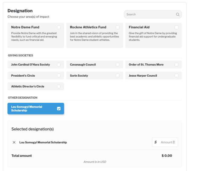Enable the President's Circle checkbox
Image resolution: width=199 pixels, height=171 pixels.
pos(59,75)
